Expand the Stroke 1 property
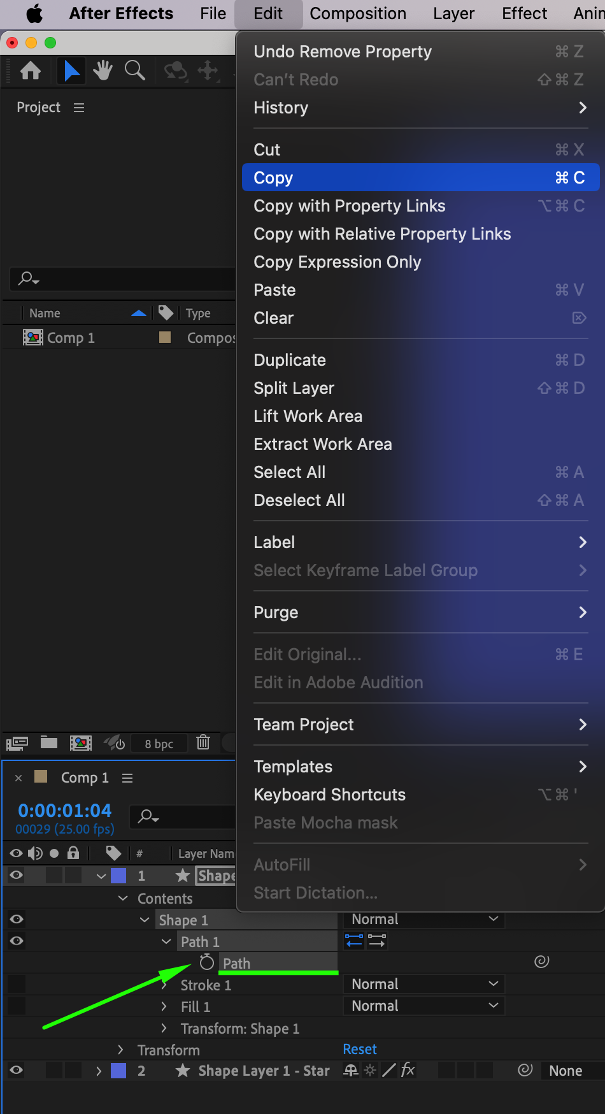The height and width of the screenshot is (1114, 605). tap(164, 985)
